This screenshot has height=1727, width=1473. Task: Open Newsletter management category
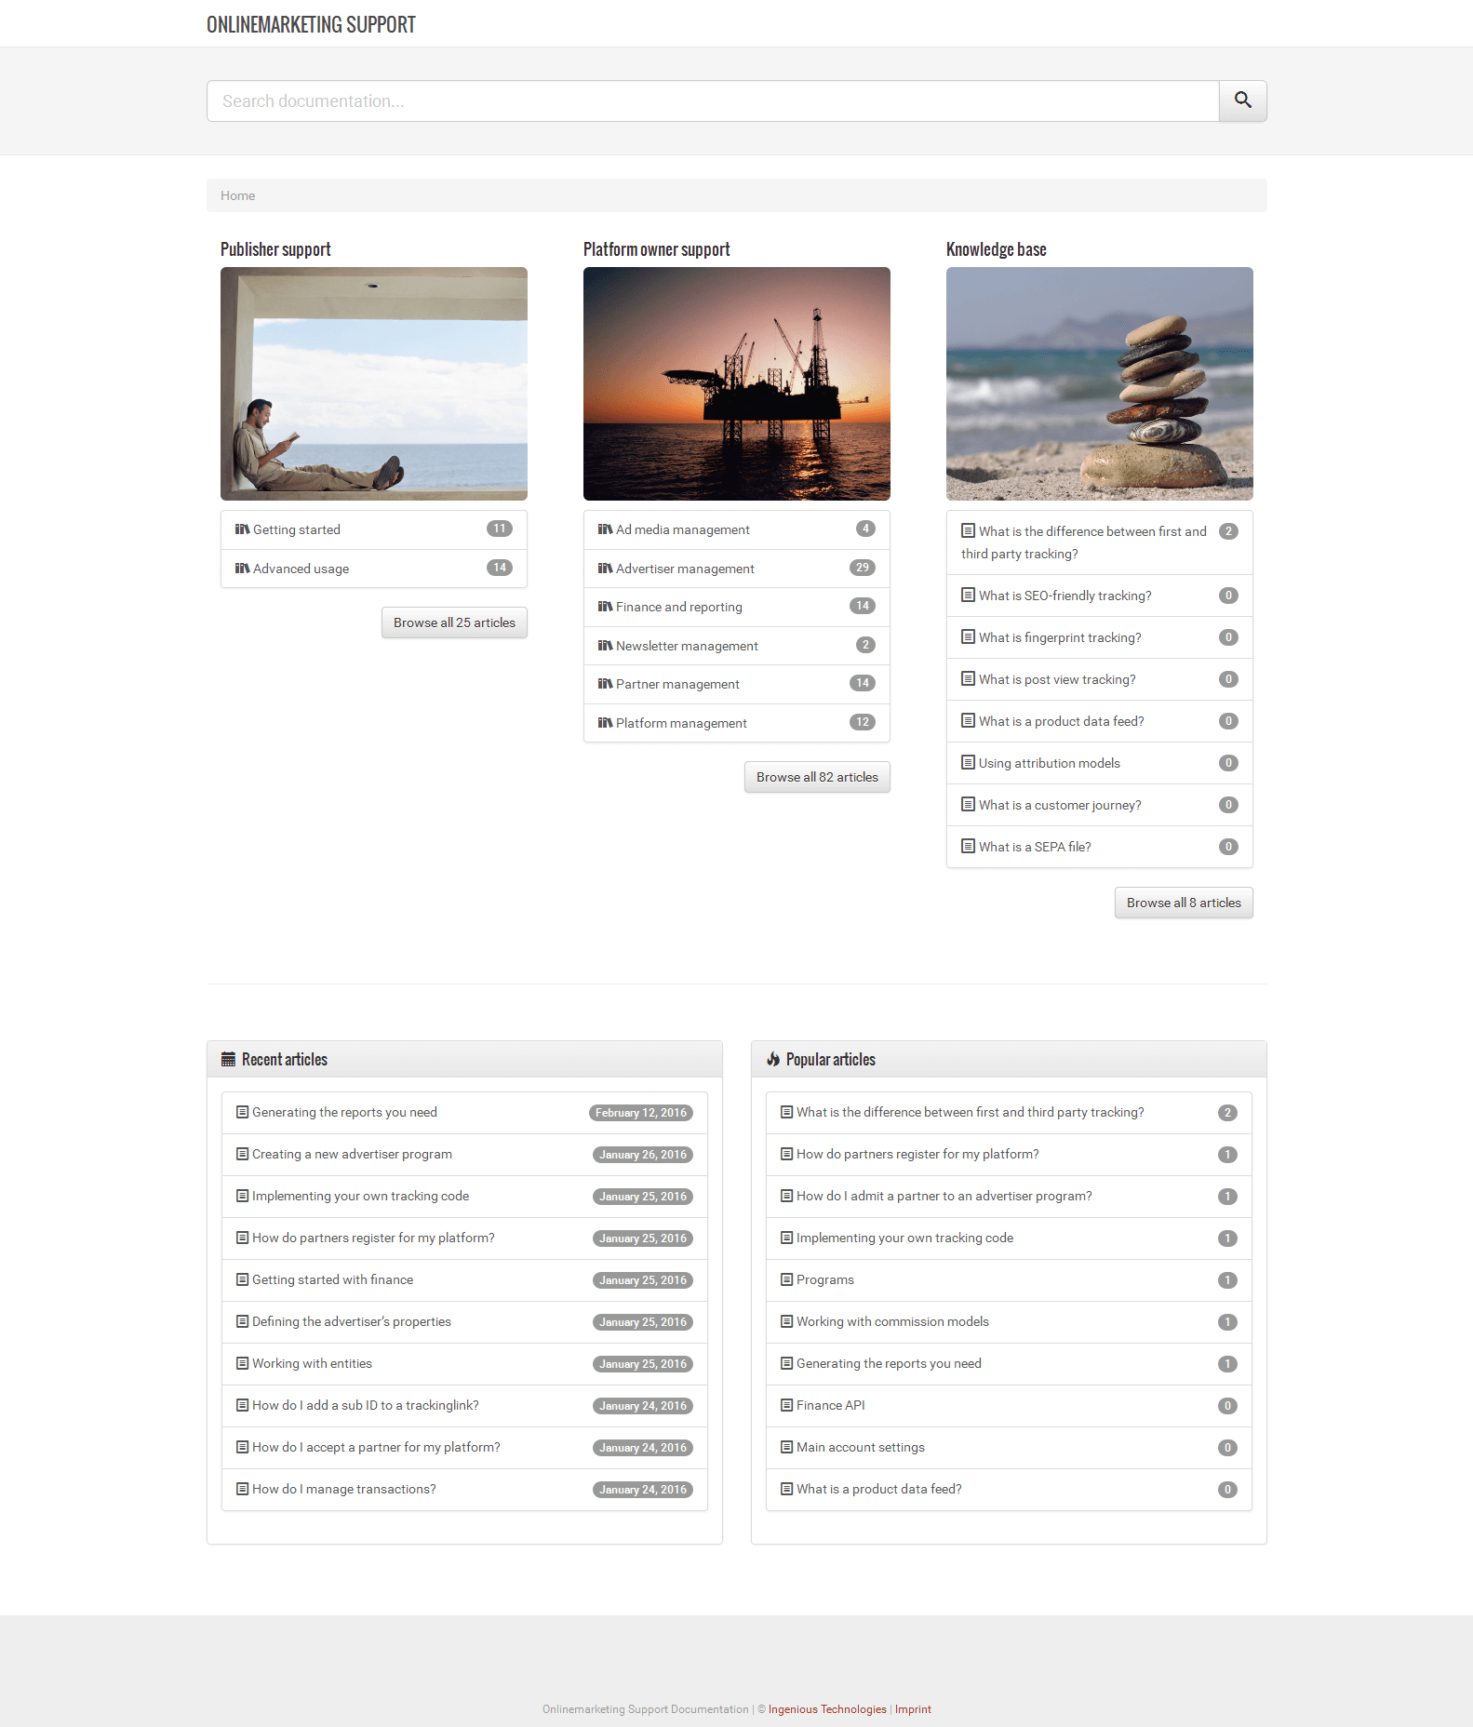click(737, 646)
